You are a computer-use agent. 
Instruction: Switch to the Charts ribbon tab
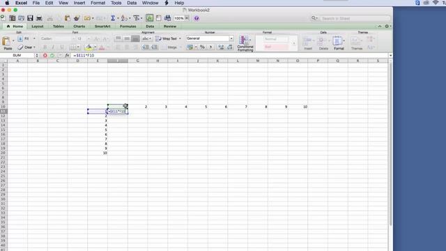coord(79,26)
